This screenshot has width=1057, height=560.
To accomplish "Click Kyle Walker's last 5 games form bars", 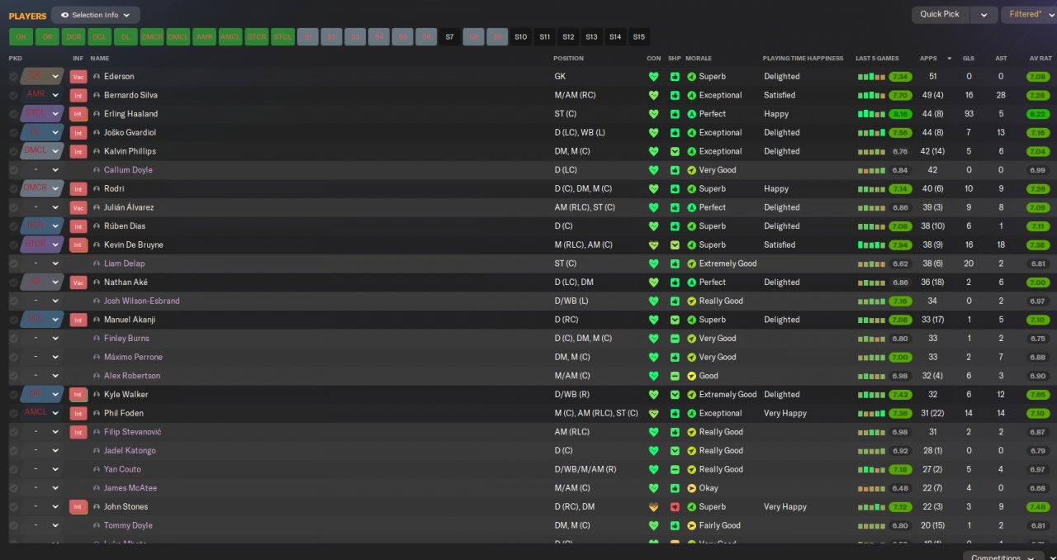I will tap(871, 394).
